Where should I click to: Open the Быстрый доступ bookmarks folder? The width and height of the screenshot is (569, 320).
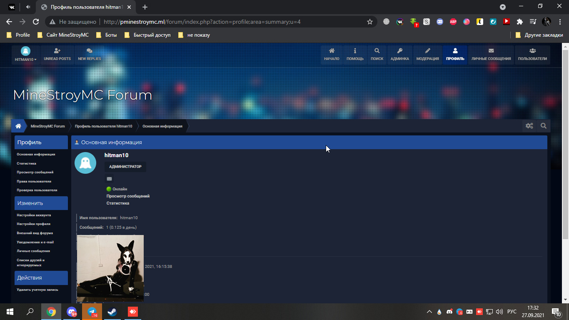click(147, 35)
